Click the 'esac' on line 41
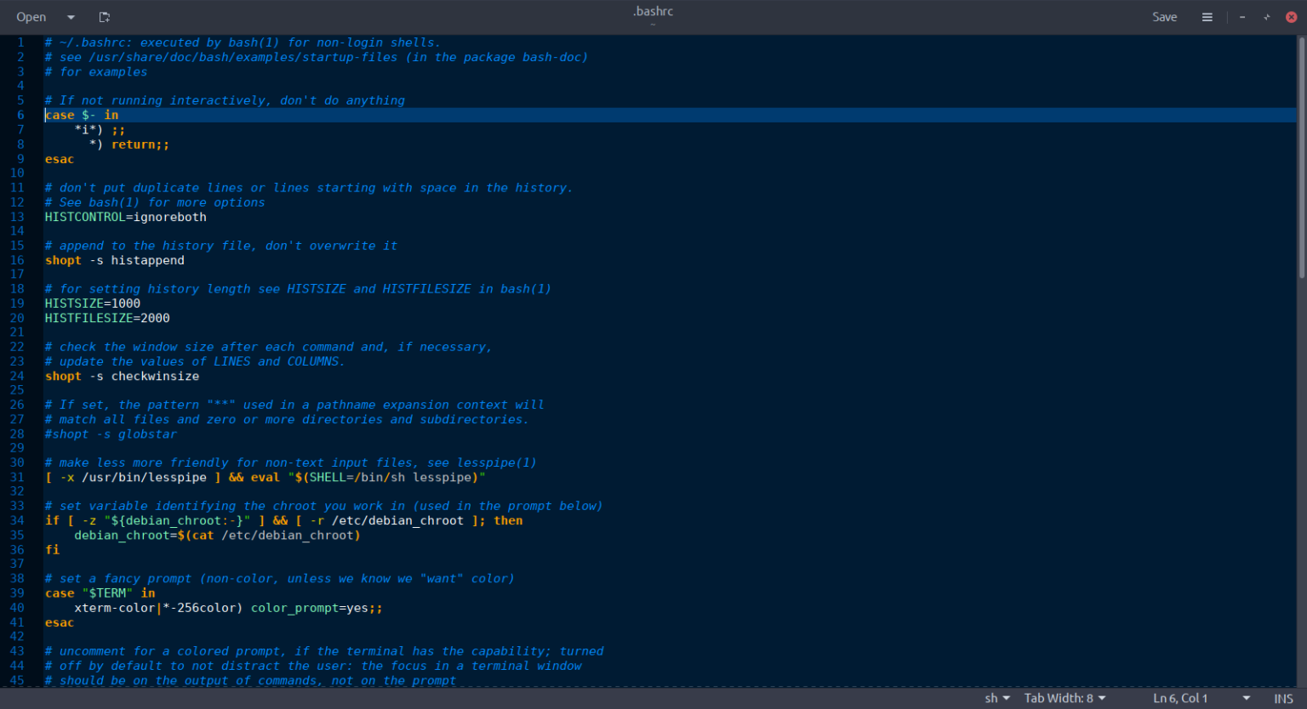Image resolution: width=1307 pixels, height=709 pixels. [60, 622]
